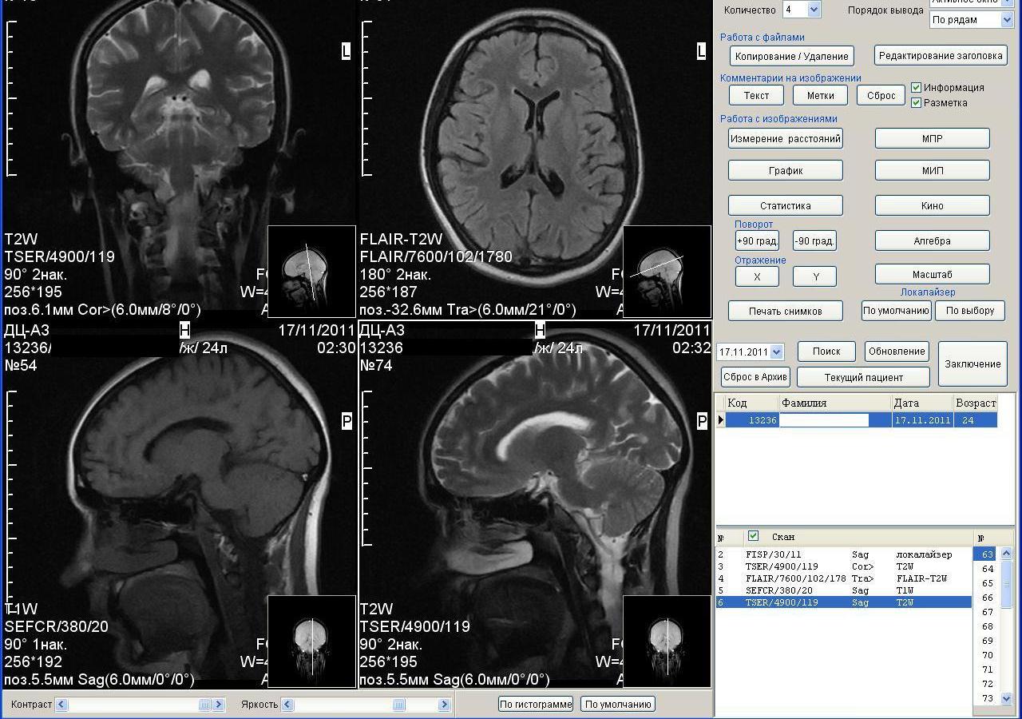Select scan 4 FLAIR/7600/102/178
1022x719 pixels.
pyautogui.click(x=843, y=578)
